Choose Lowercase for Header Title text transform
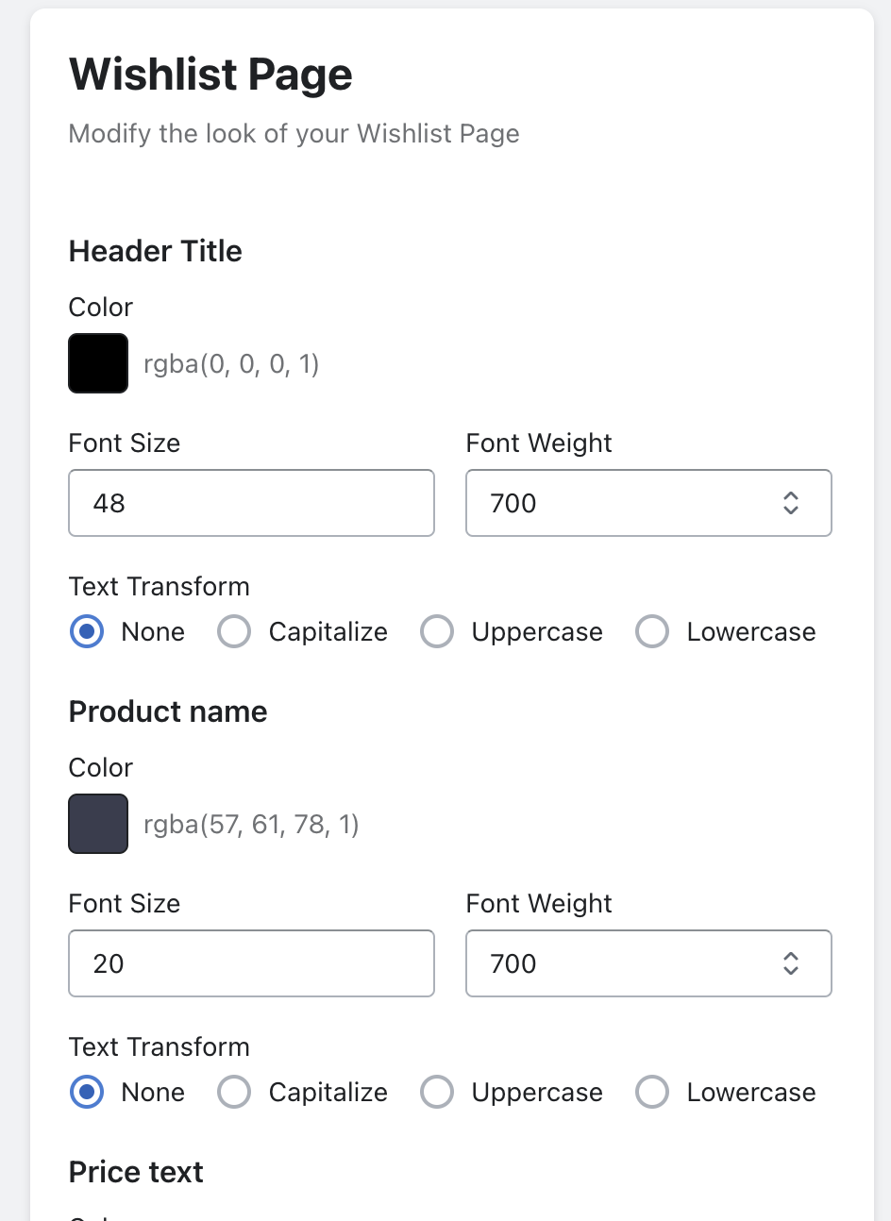 click(x=652, y=631)
